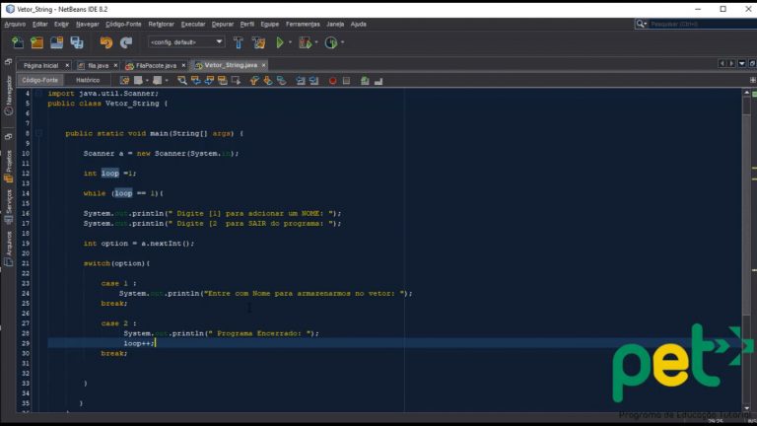Toggle the Código-Fonte view button
Viewport: 757px width, 426px height.
40,80
